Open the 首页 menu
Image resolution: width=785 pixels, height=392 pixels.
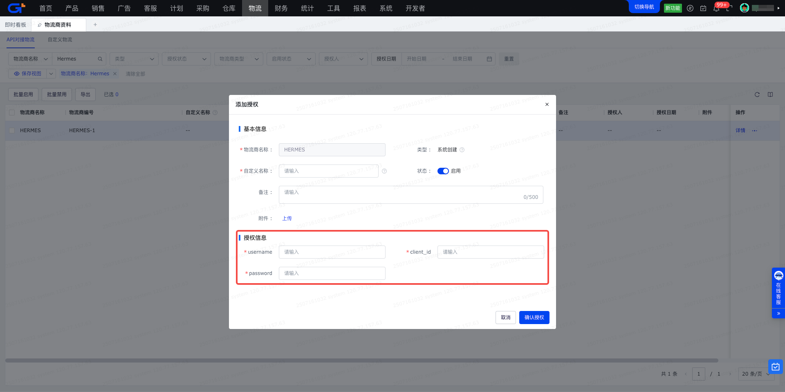[46, 8]
